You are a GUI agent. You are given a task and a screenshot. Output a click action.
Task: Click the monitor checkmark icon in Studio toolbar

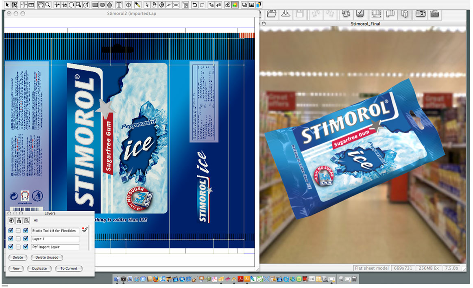[x=360, y=14]
